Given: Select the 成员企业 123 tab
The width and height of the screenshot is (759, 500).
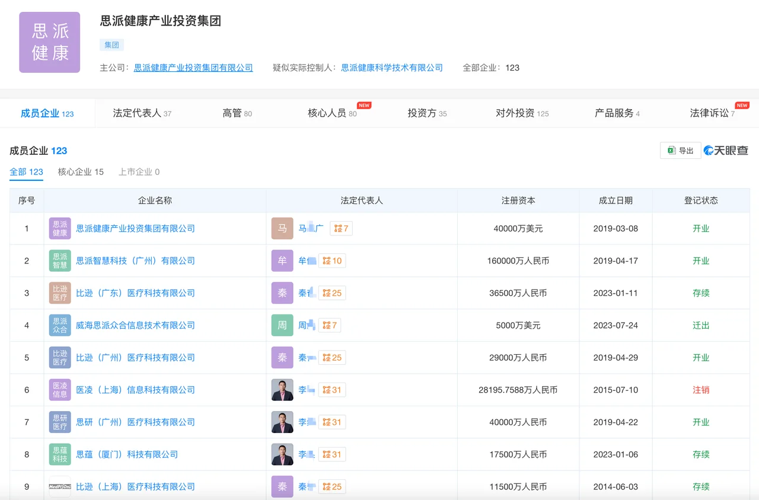Looking at the screenshot, I should tap(47, 113).
